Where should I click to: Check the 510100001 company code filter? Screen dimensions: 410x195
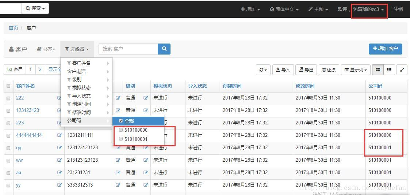pos(120,139)
